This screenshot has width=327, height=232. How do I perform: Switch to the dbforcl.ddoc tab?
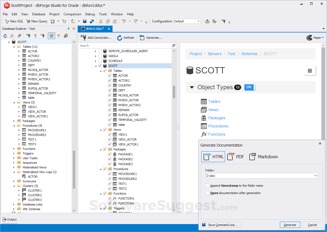(x=95, y=29)
